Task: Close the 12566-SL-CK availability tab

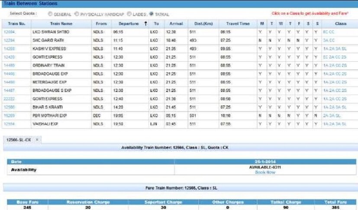Action: 37,140
